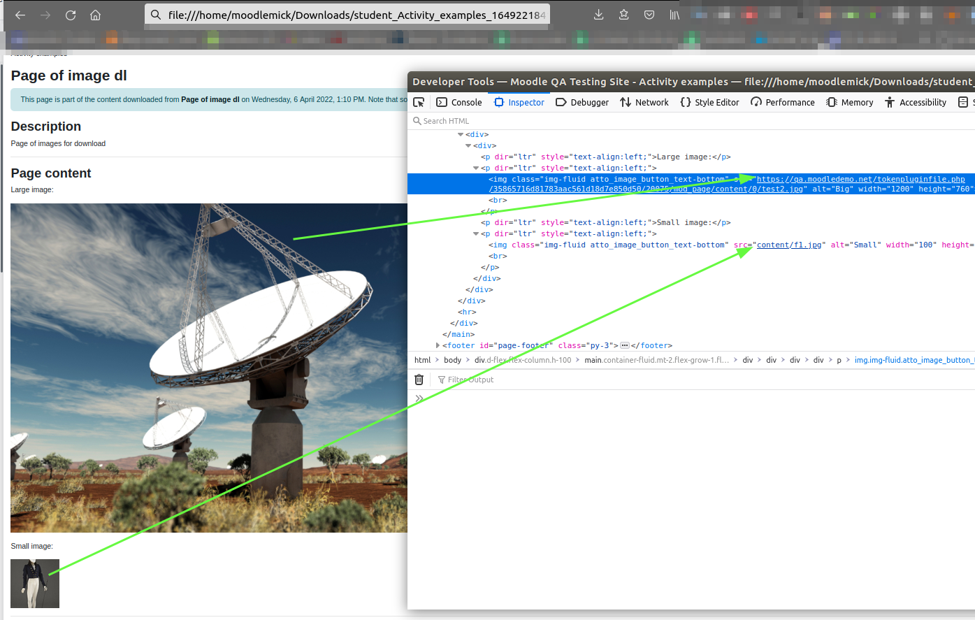Click the console prompt chevrons
The image size is (975, 620).
point(419,398)
